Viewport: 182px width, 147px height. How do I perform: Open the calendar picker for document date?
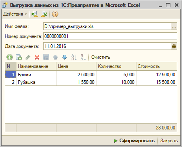click(174, 46)
